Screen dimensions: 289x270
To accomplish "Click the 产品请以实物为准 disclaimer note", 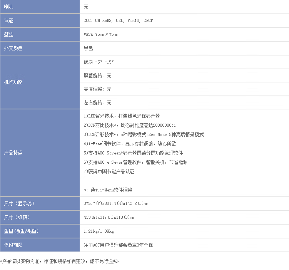I will 60,261.
